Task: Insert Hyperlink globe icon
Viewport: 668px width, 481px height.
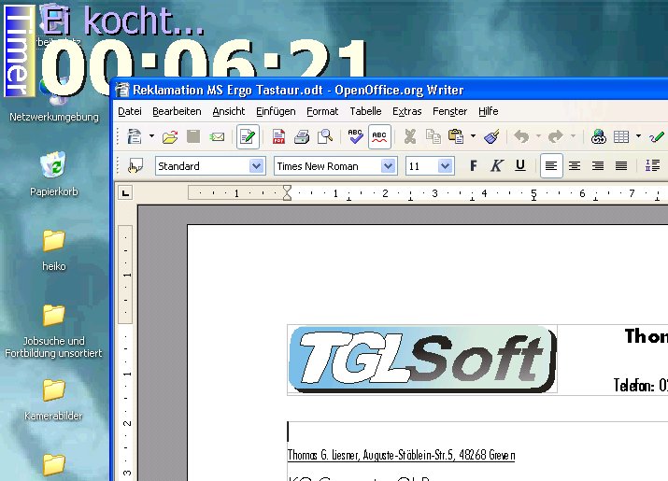Action: pos(598,136)
